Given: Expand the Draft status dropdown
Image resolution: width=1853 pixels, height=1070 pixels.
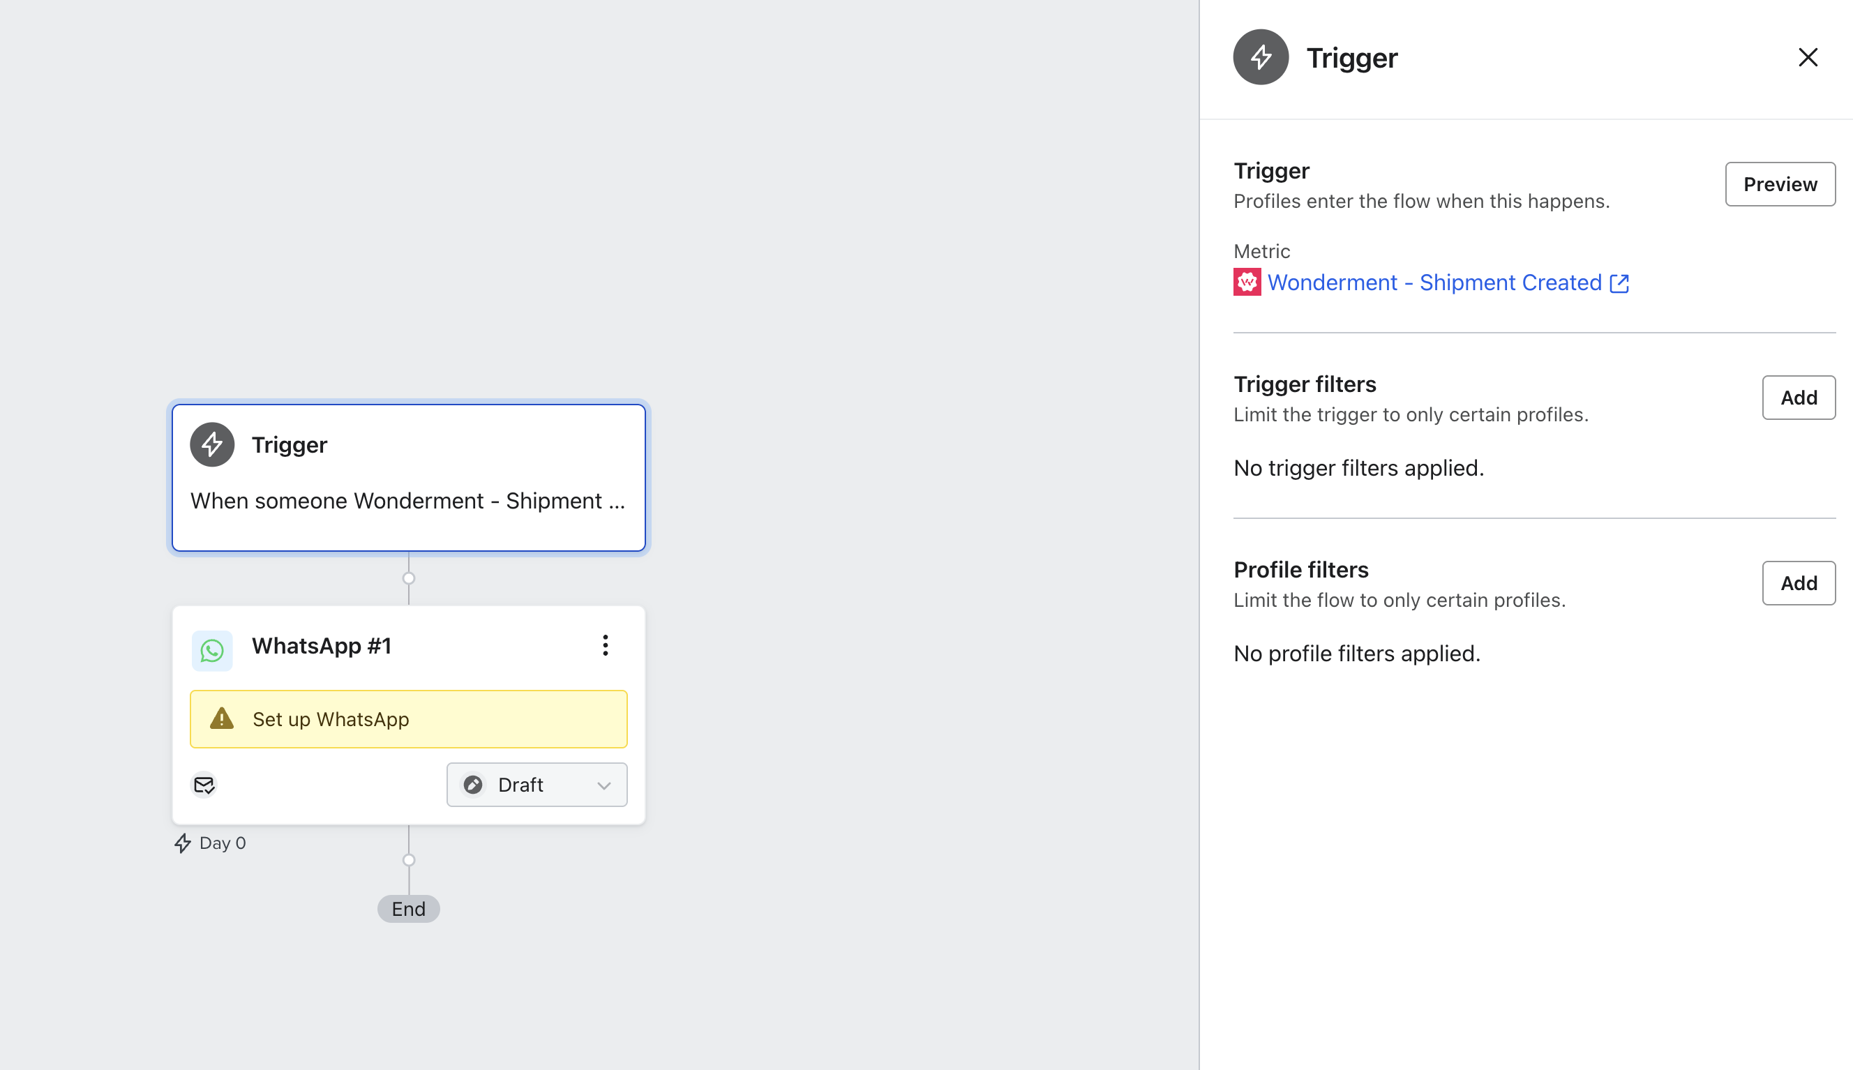Looking at the screenshot, I should (537, 785).
